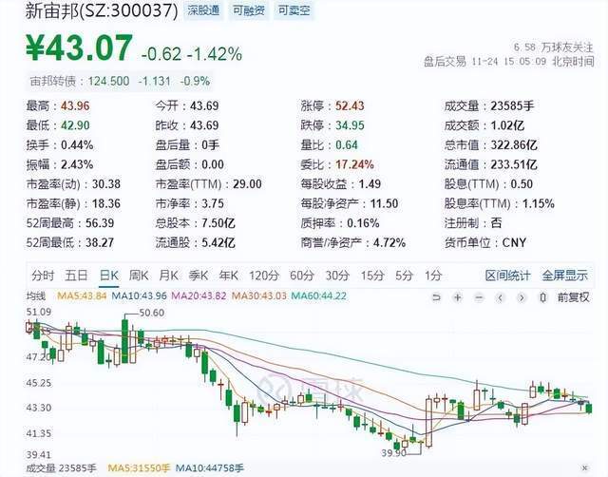Click the MA60:44.22 indicator label

click(319, 296)
